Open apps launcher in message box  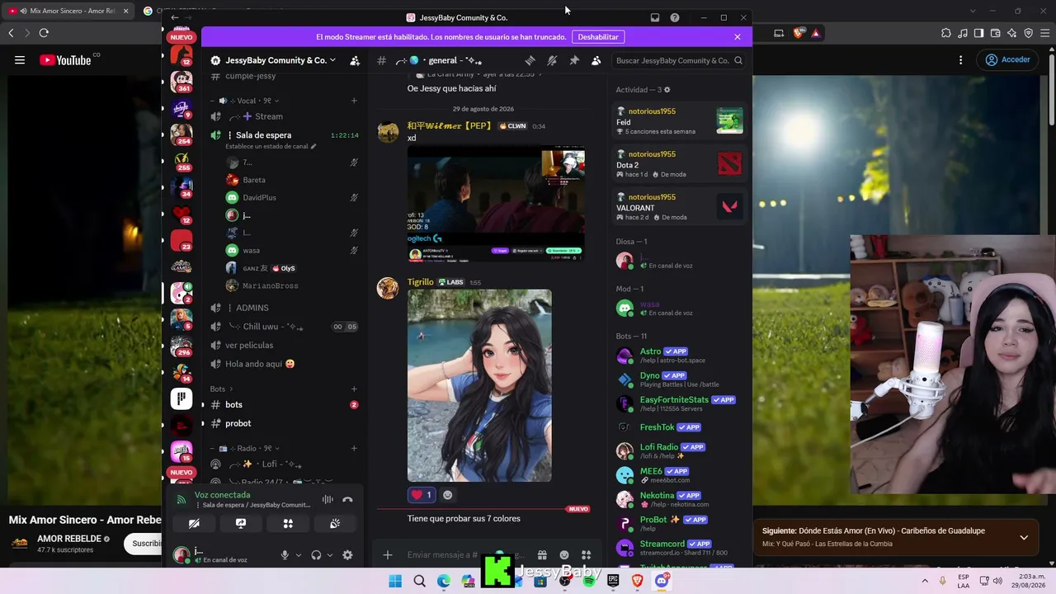pyautogui.click(x=587, y=555)
